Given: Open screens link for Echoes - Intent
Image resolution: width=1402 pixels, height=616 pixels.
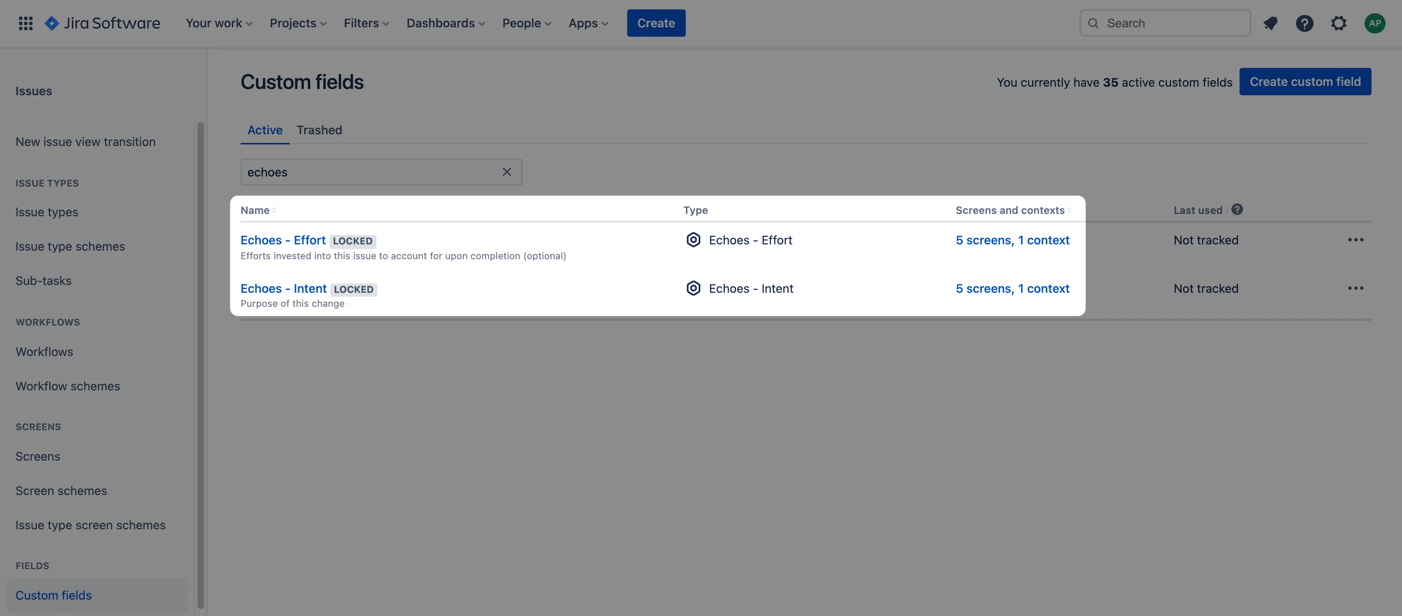Looking at the screenshot, I should [1012, 288].
